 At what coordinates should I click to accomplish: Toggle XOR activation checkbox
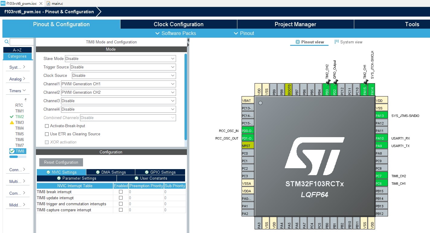(47, 142)
